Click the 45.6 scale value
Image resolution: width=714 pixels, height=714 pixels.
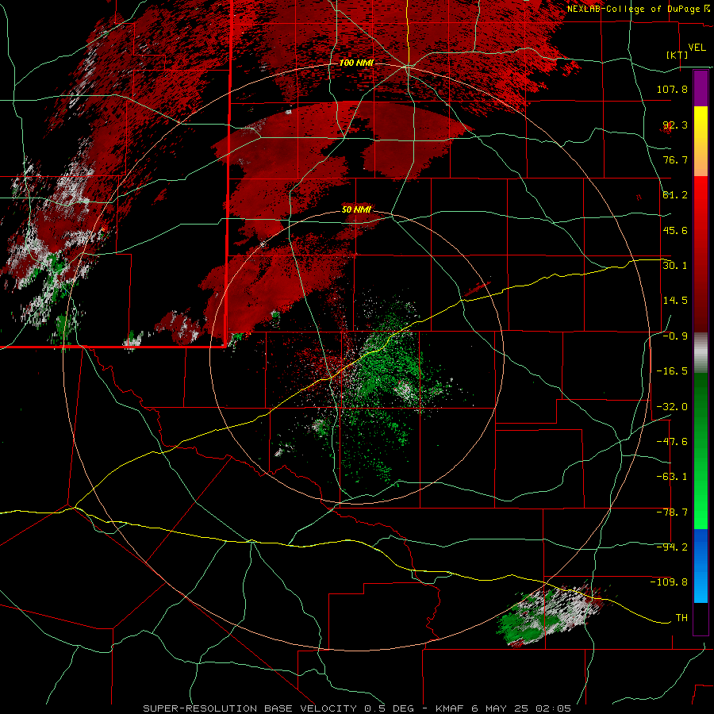coord(675,230)
